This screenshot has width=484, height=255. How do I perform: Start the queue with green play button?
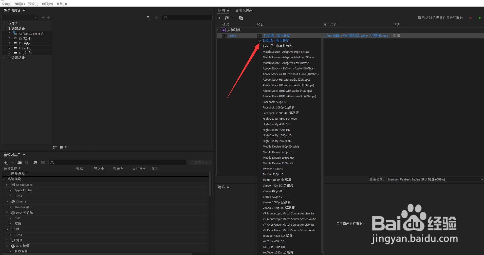480,18
